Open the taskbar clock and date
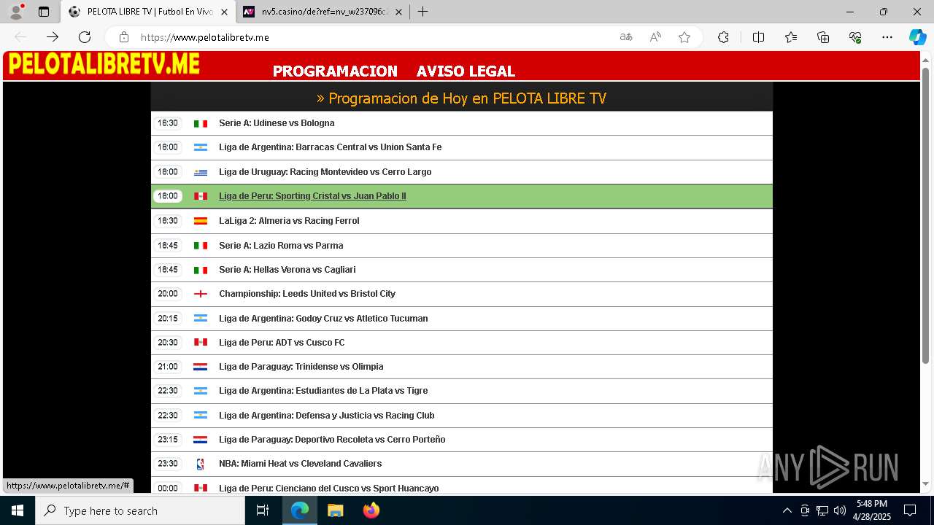Image resolution: width=934 pixels, height=525 pixels. pyautogui.click(x=872, y=510)
